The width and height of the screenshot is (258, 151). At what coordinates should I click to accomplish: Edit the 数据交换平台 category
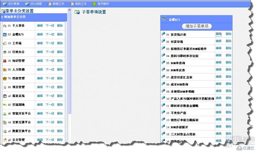(40, 131)
